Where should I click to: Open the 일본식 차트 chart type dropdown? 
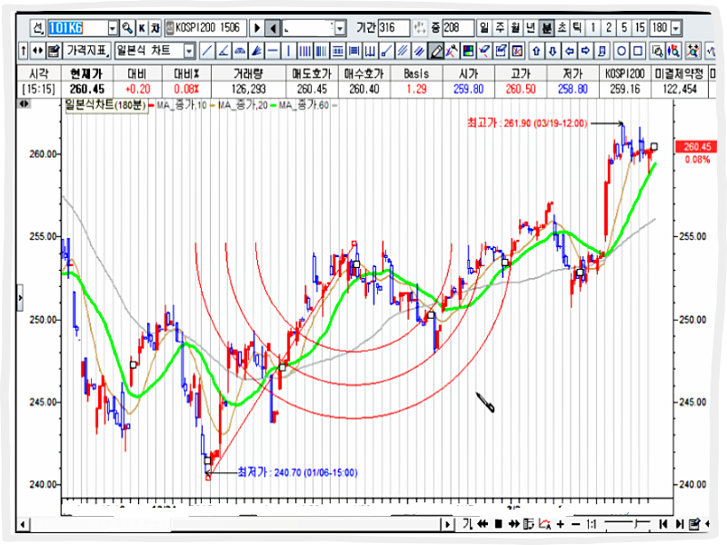189,51
